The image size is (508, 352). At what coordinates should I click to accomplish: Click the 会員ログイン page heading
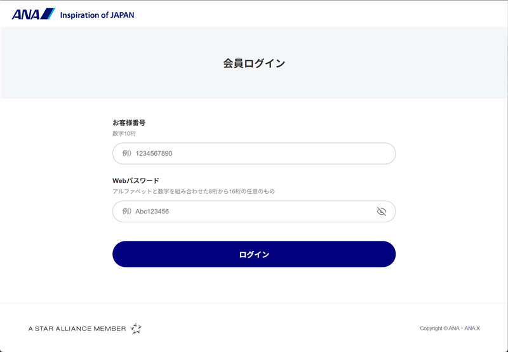click(254, 63)
